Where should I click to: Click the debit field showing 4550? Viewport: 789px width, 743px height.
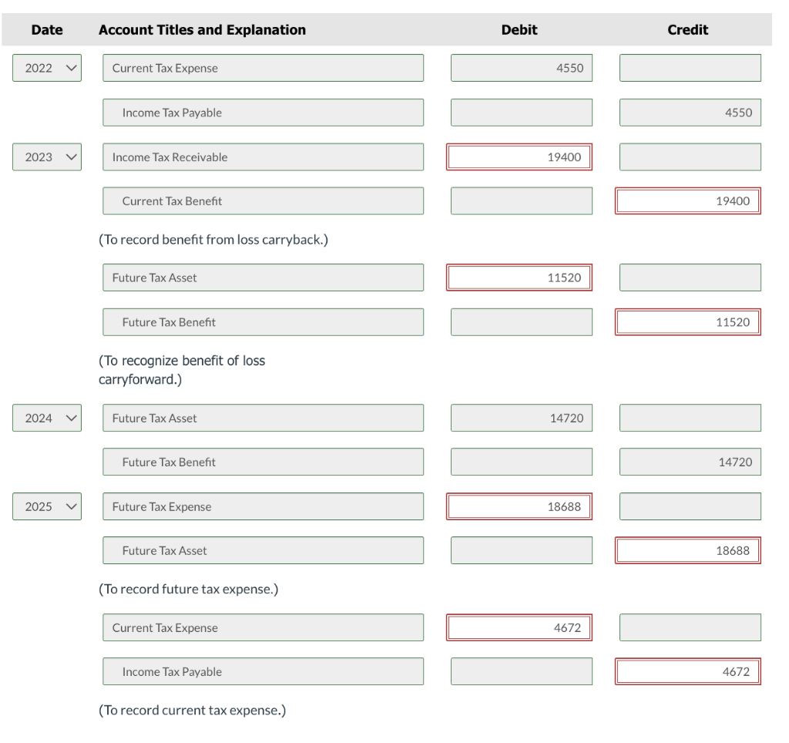[x=521, y=68]
